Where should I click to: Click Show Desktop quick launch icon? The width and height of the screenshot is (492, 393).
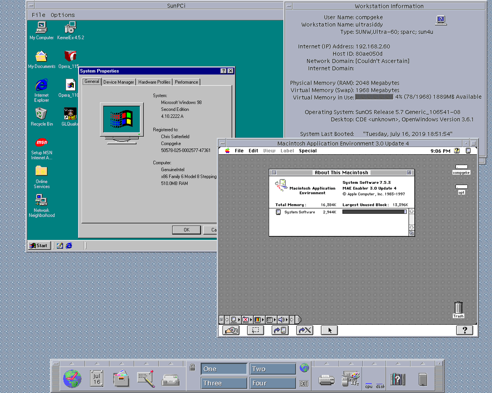(x=60, y=246)
